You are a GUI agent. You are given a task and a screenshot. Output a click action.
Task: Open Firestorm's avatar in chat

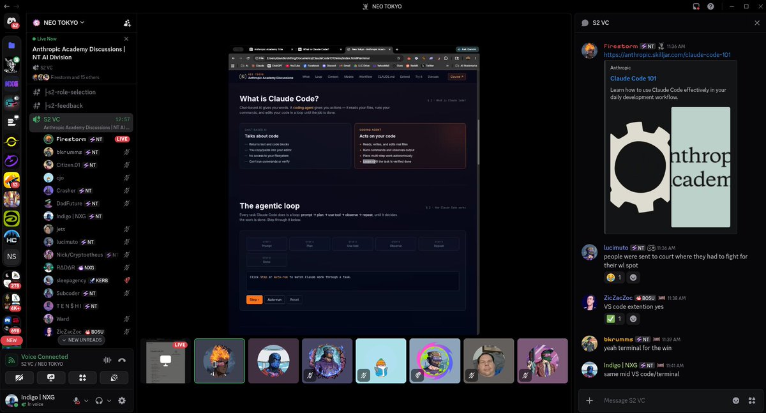coord(589,50)
